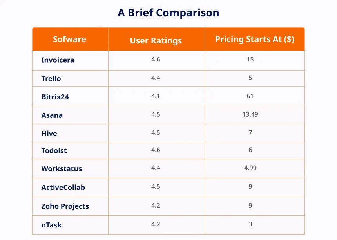Image resolution: width=337 pixels, height=240 pixels.
Task: Click the Sofware column header
Action: (69, 39)
